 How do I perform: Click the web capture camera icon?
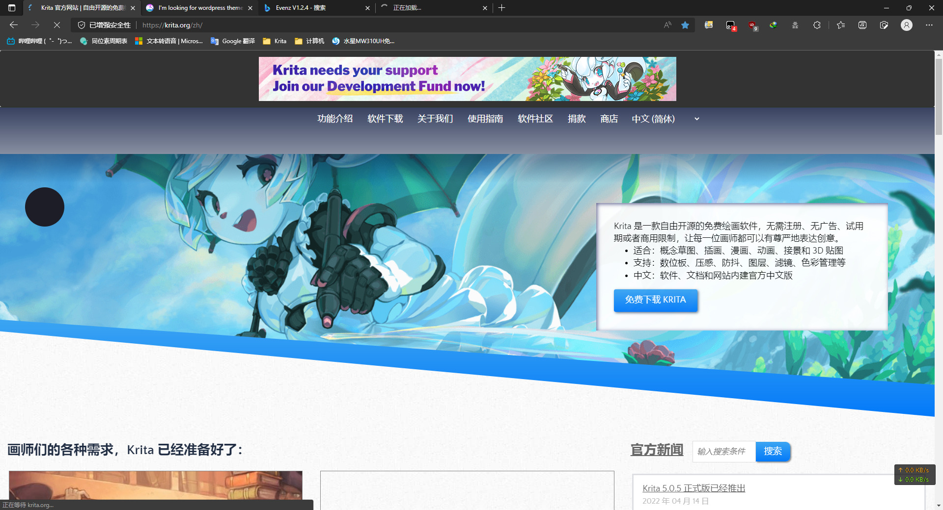click(x=884, y=25)
